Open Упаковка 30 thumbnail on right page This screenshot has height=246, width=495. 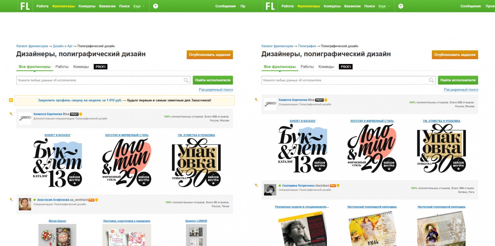(x=441, y=148)
